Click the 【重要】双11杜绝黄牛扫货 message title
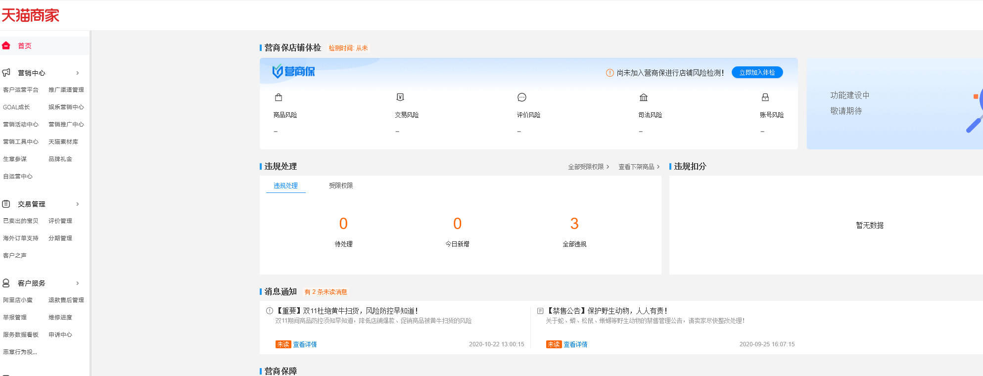Viewport: 983px width, 376px height. point(346,311)
